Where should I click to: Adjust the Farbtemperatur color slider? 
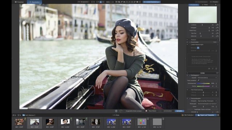[203, 83]
